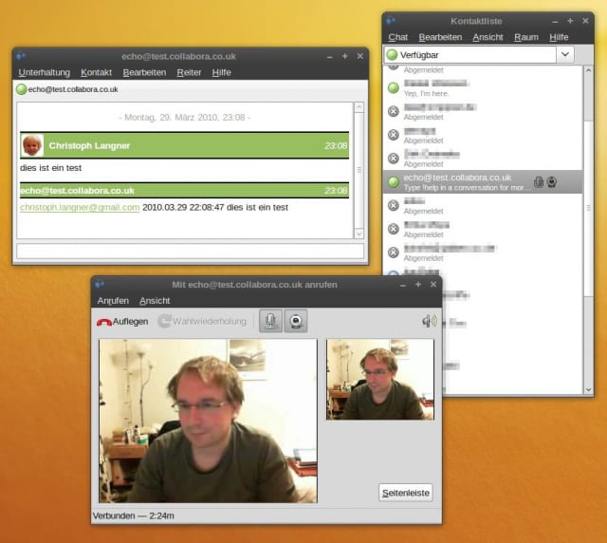607x543 pixels.
Task: Open the Unterhaltung menu
Action: point(45,72)
